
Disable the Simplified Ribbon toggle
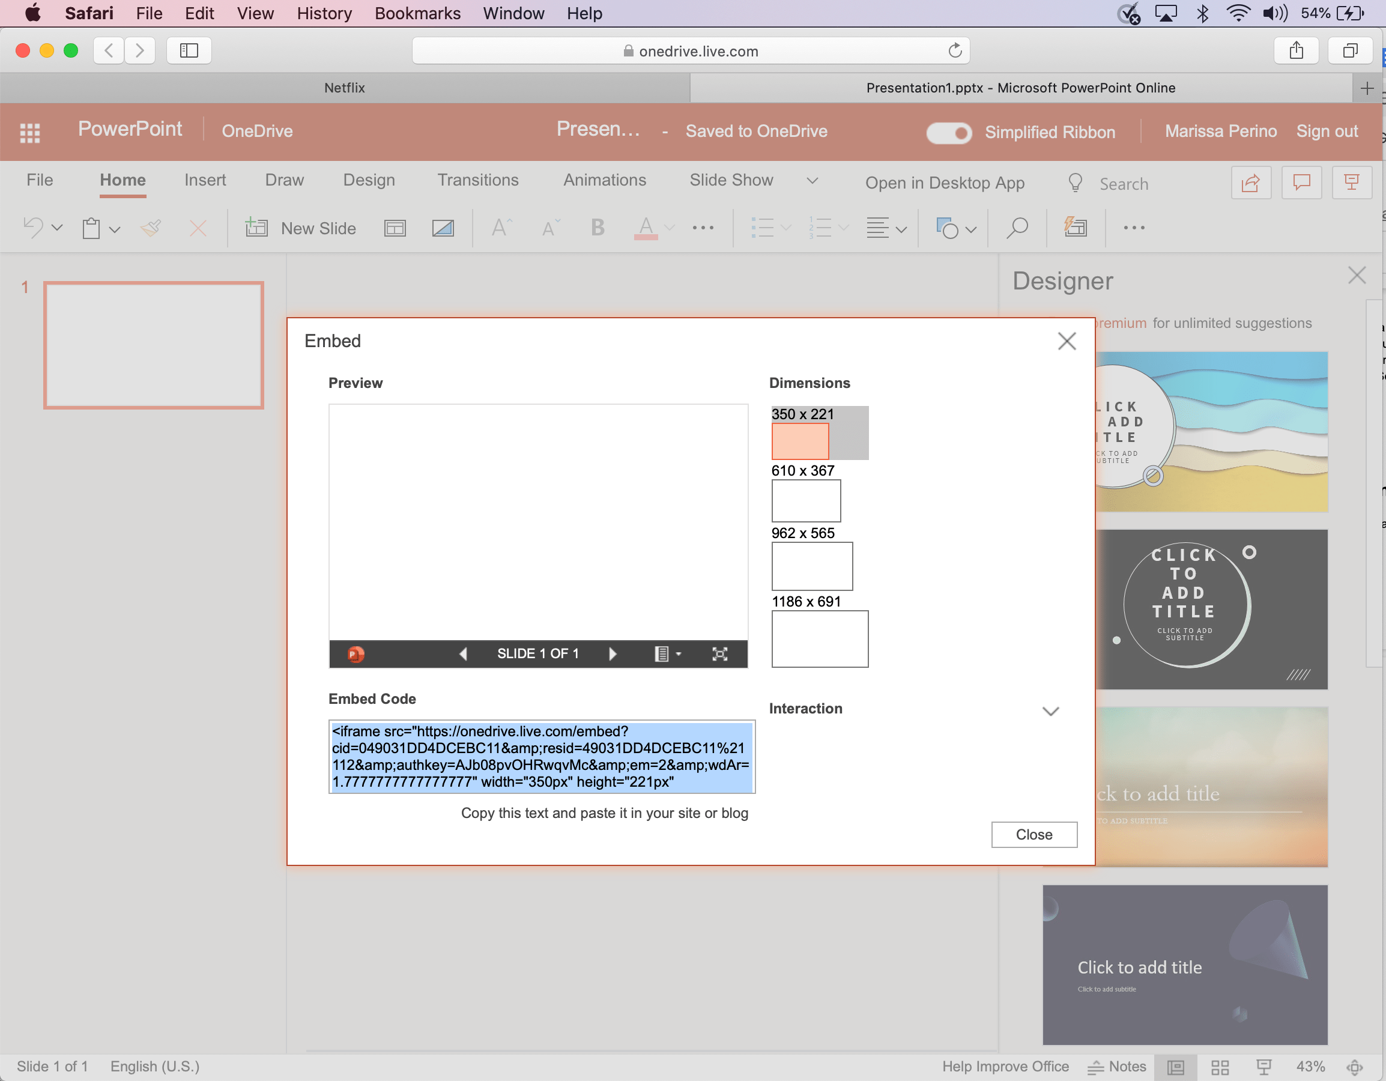coord(948,133)
